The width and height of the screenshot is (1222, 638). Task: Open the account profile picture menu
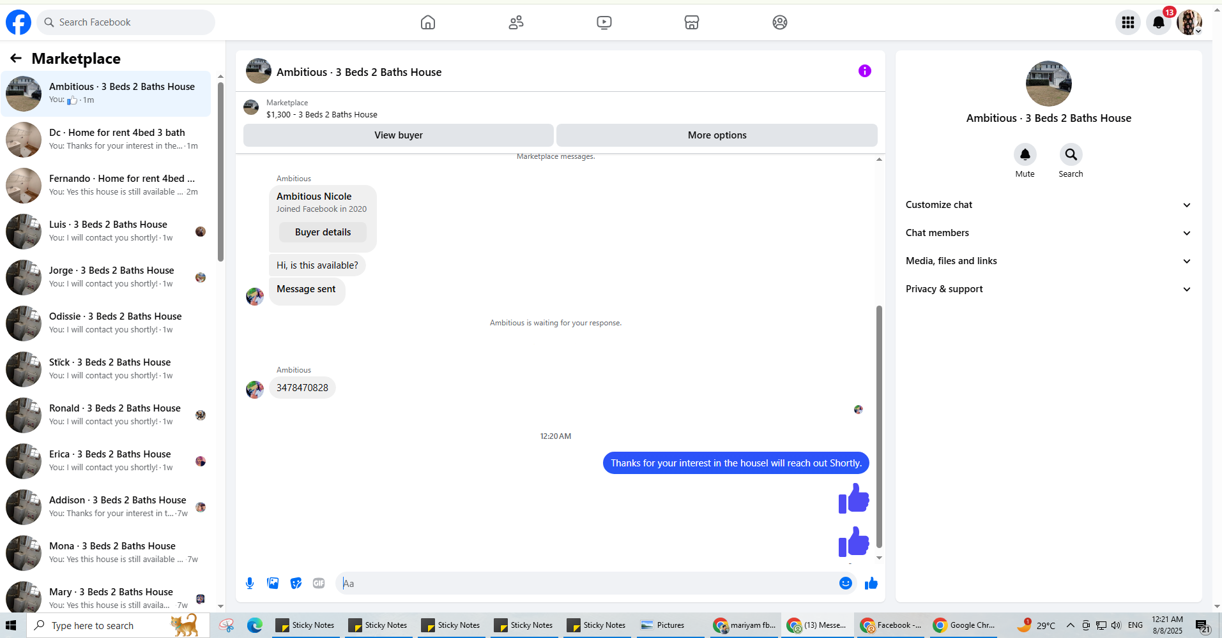(x=1189, y=22)
